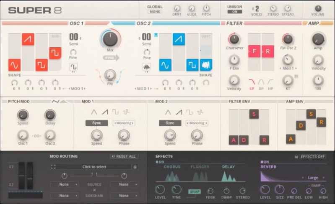The height and width of the screenshot is (204, 335).
Task: Toggle effects lock icon
Action: (296, 157)
